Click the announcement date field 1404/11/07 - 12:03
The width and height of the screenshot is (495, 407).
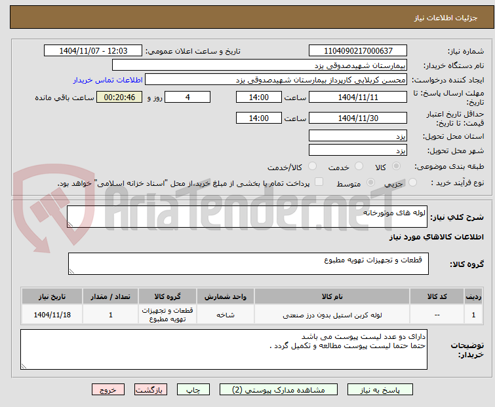point(93,51)
